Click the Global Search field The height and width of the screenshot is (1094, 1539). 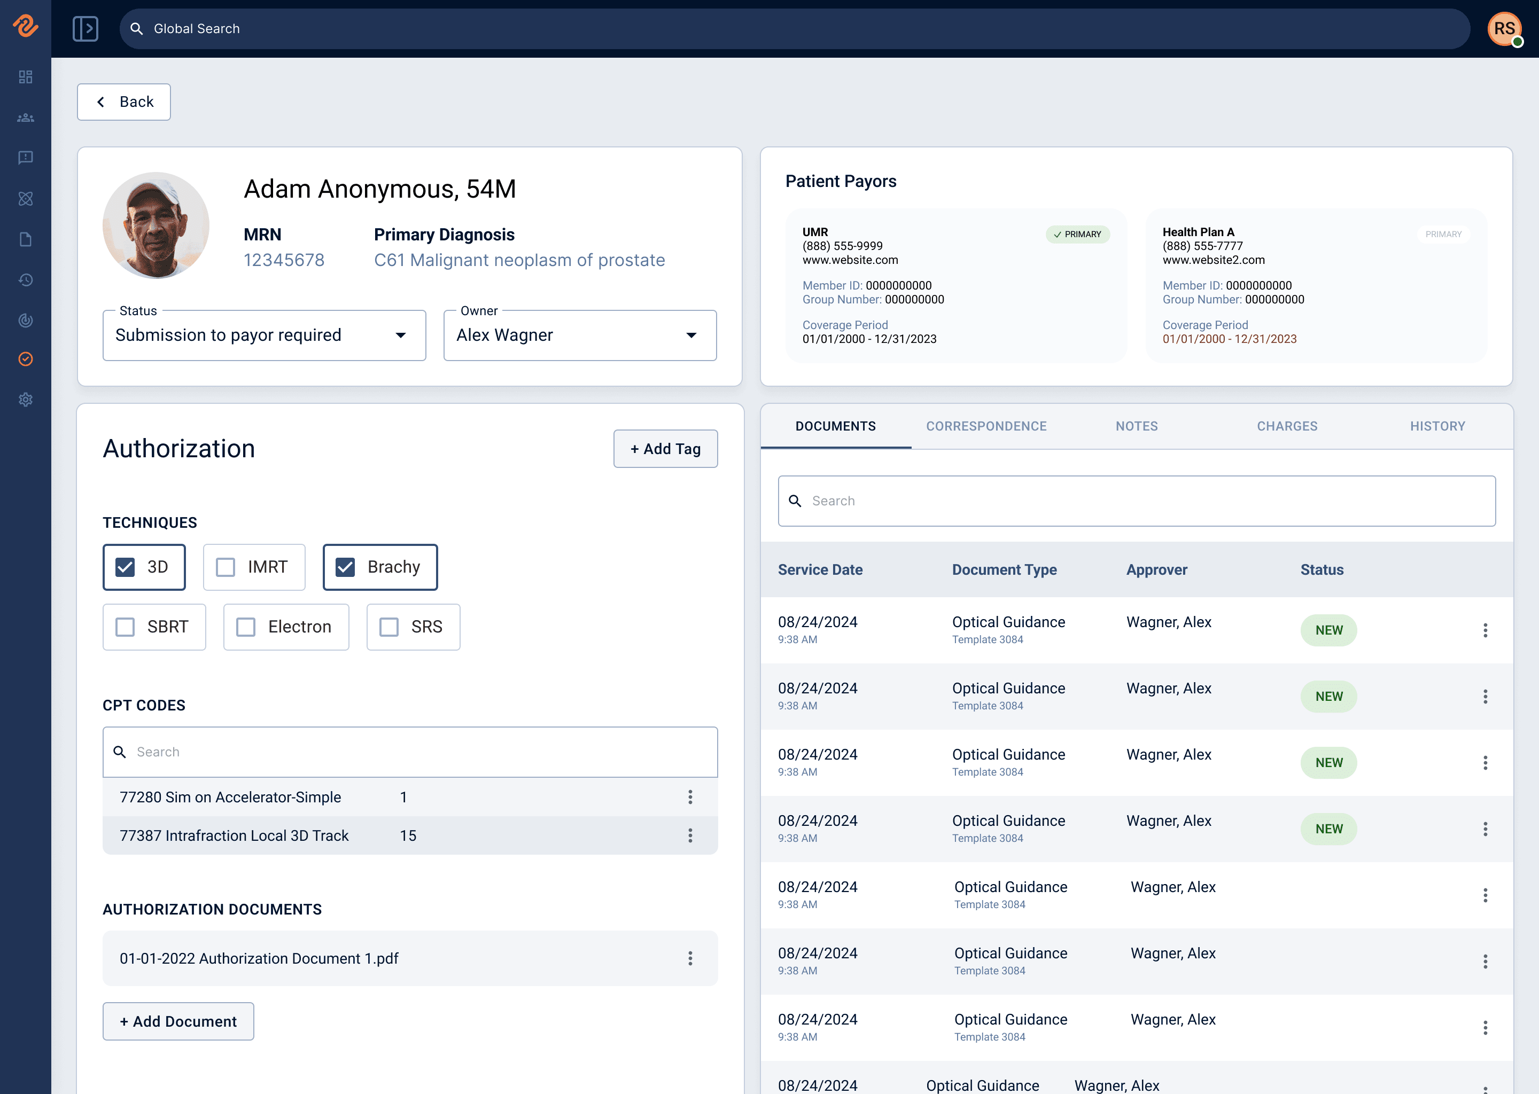pyautogui.click(x=795, y=28)
